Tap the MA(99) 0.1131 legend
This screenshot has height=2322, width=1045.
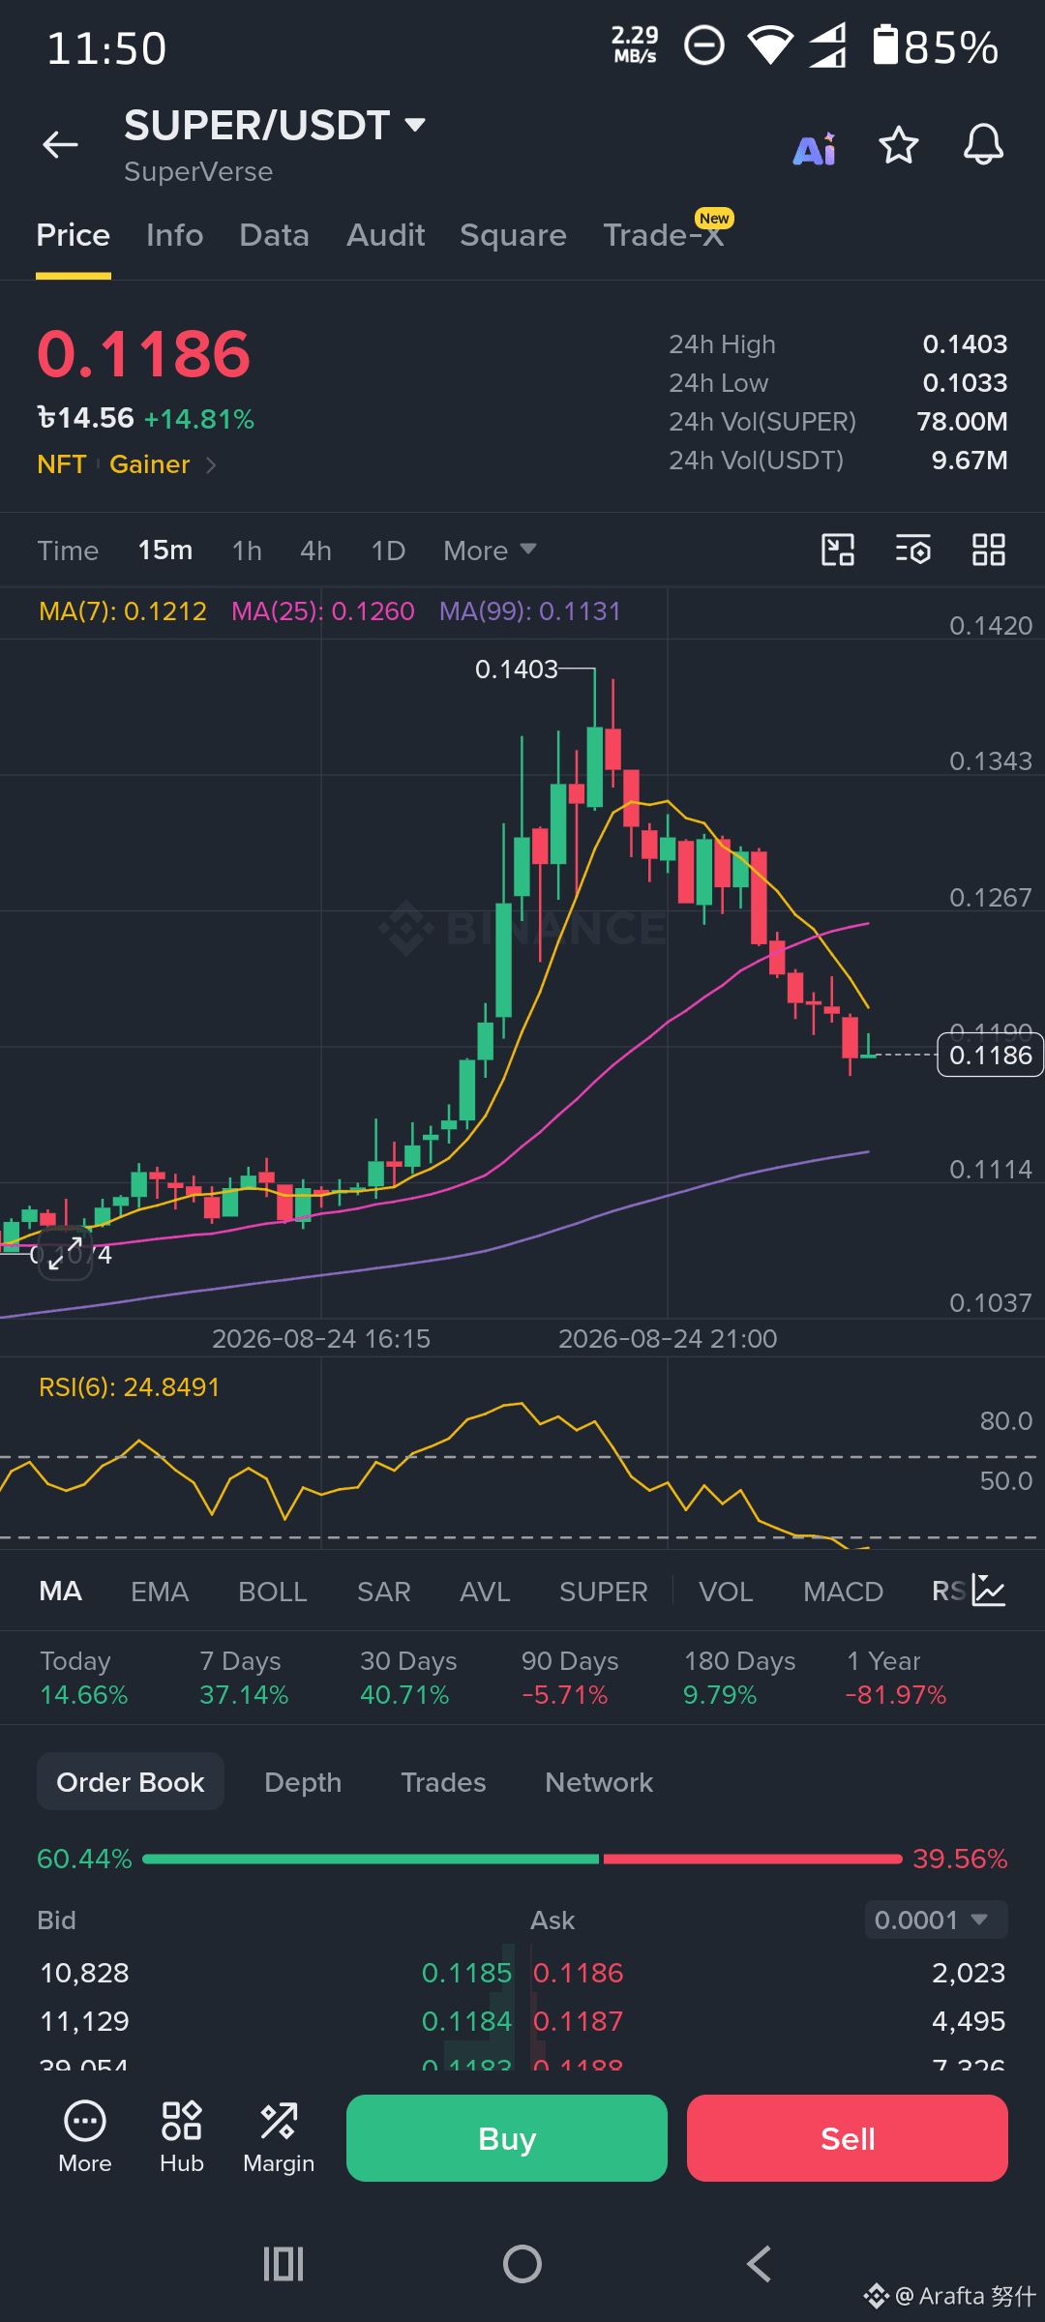pos(530,611)
